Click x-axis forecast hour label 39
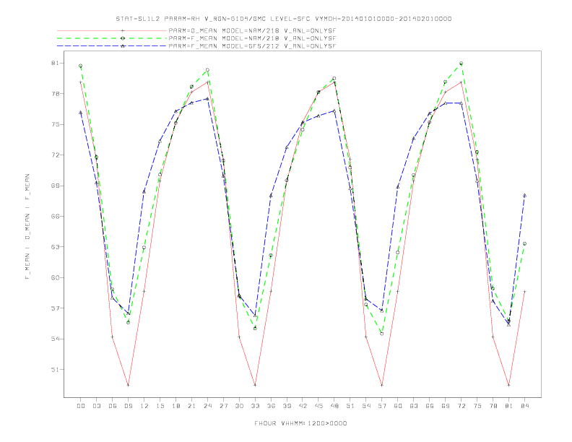Image resolution: width=572 pixels, height=442 pixels. (x=287, y=406)
